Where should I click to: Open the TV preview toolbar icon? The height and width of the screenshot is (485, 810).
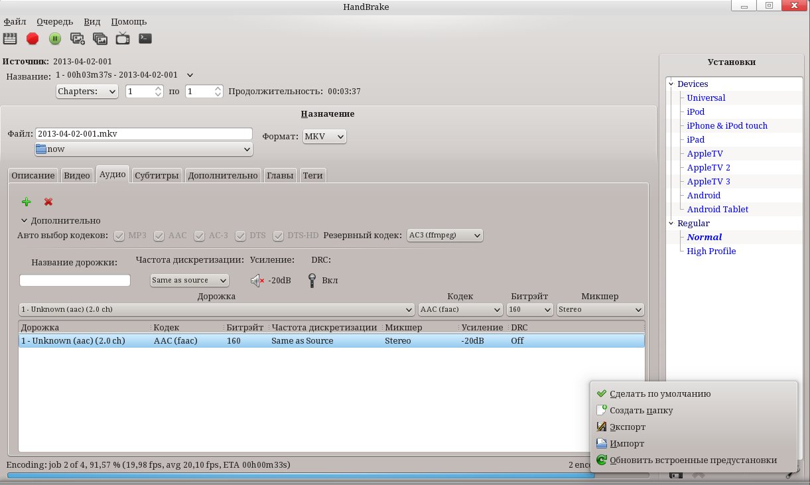123,38
